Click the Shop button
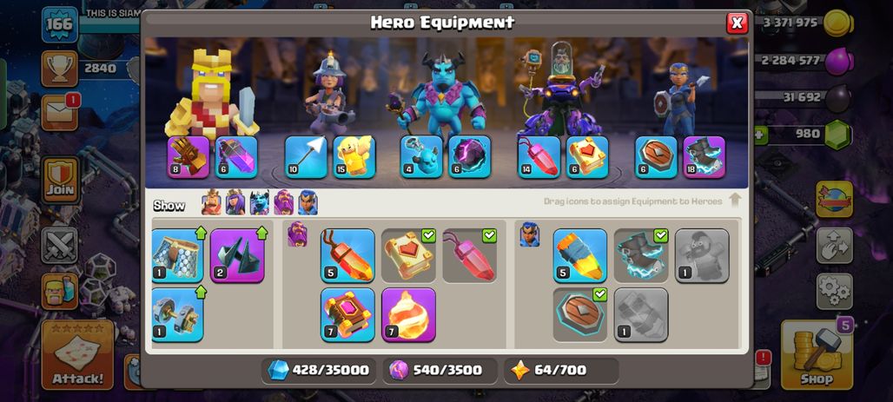Image resolution: width=893 pixels, height=402 pixels. click(816, 355)
